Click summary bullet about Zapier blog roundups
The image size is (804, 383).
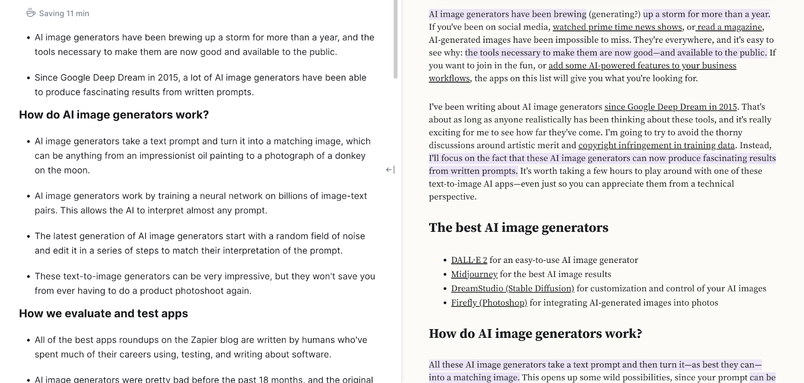pos(201,347)
